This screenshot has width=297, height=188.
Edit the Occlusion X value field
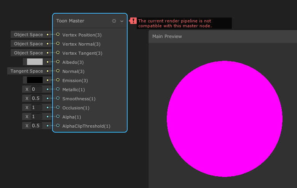(37, 107)
